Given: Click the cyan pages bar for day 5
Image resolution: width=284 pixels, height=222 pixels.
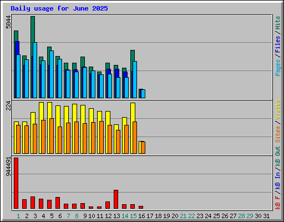Looking at the screenshot, I should [x=52, y=74].
